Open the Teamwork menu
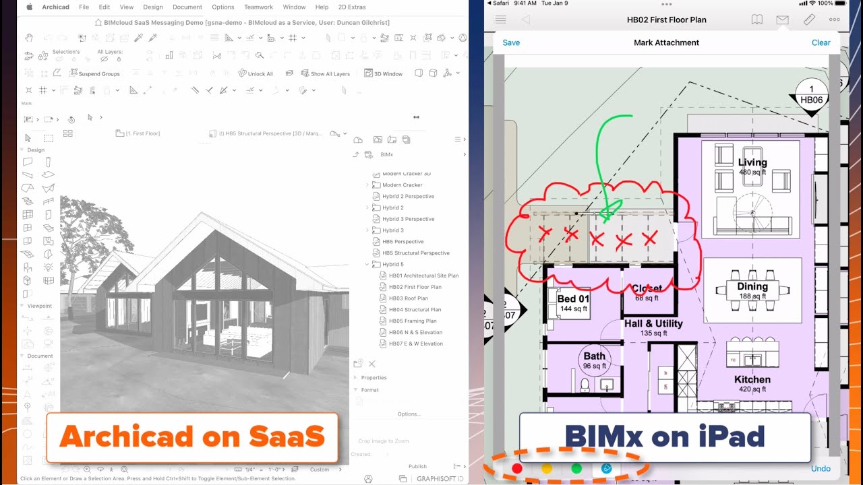Image resolution: width=863 pixels, height=485 pixels. pos(258,7)
